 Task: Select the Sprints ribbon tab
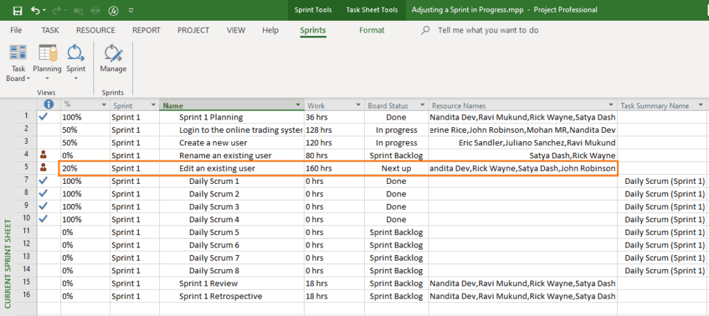[313, 30]
